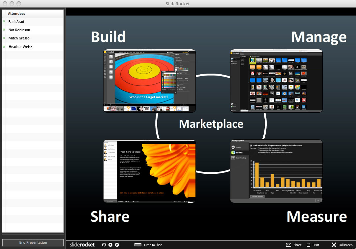
Task: Click the SlideRocket window title
Action: [x=178, y=4]
